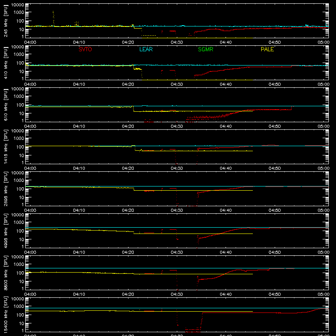Click the 4995 MHz [SFU] axis title
Screen dimensions: 336x336
[5, 231]
